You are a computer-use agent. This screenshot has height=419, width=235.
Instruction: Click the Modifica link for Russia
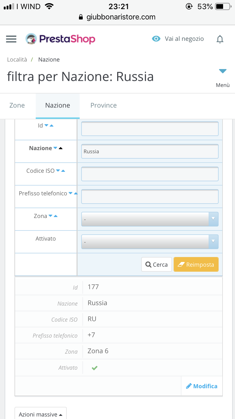click(x=202, y=386)
